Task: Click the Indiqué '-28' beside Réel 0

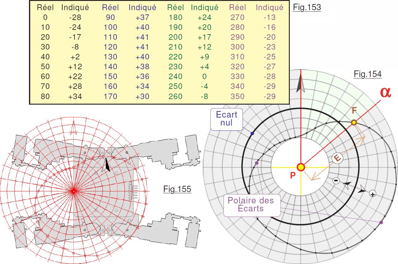Action: pos(75,18)
